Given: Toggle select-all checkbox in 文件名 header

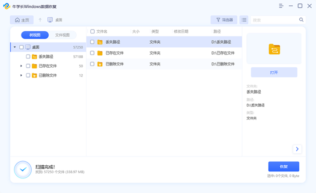Looking at the screenshot, I should pos(93,31).
